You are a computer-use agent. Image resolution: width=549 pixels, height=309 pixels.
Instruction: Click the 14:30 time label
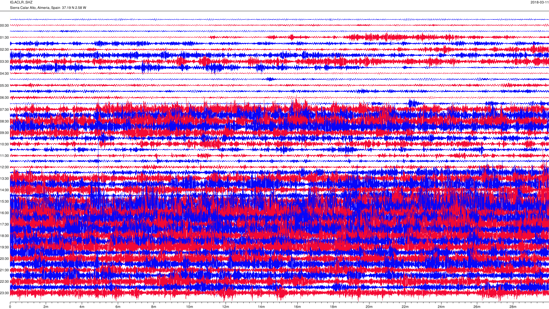(4, 190)
